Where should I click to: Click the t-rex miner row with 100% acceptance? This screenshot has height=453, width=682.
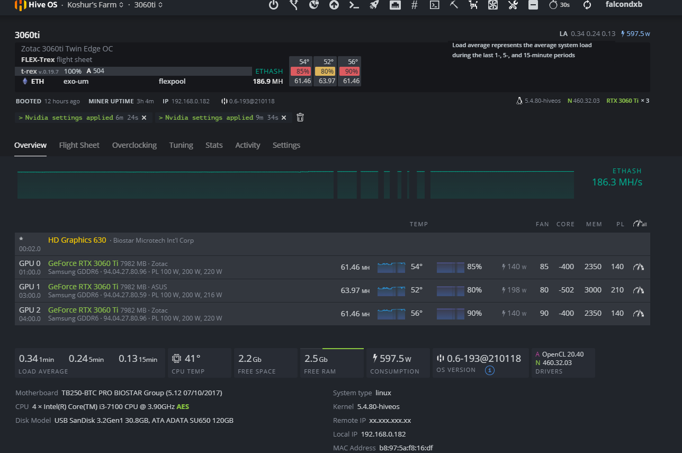133,71
